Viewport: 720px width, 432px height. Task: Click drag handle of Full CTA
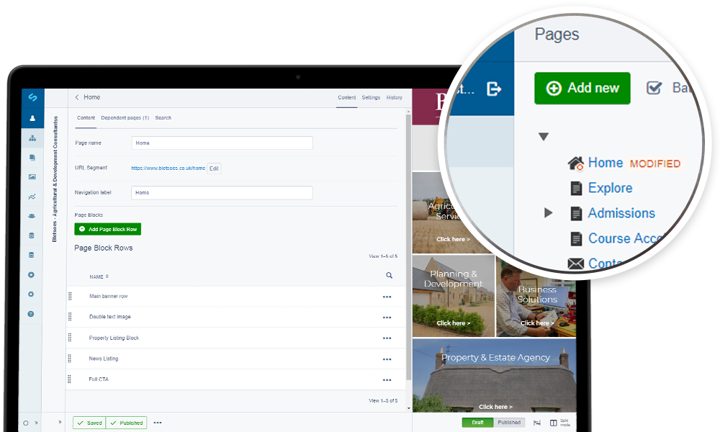(x=69, y=379)
